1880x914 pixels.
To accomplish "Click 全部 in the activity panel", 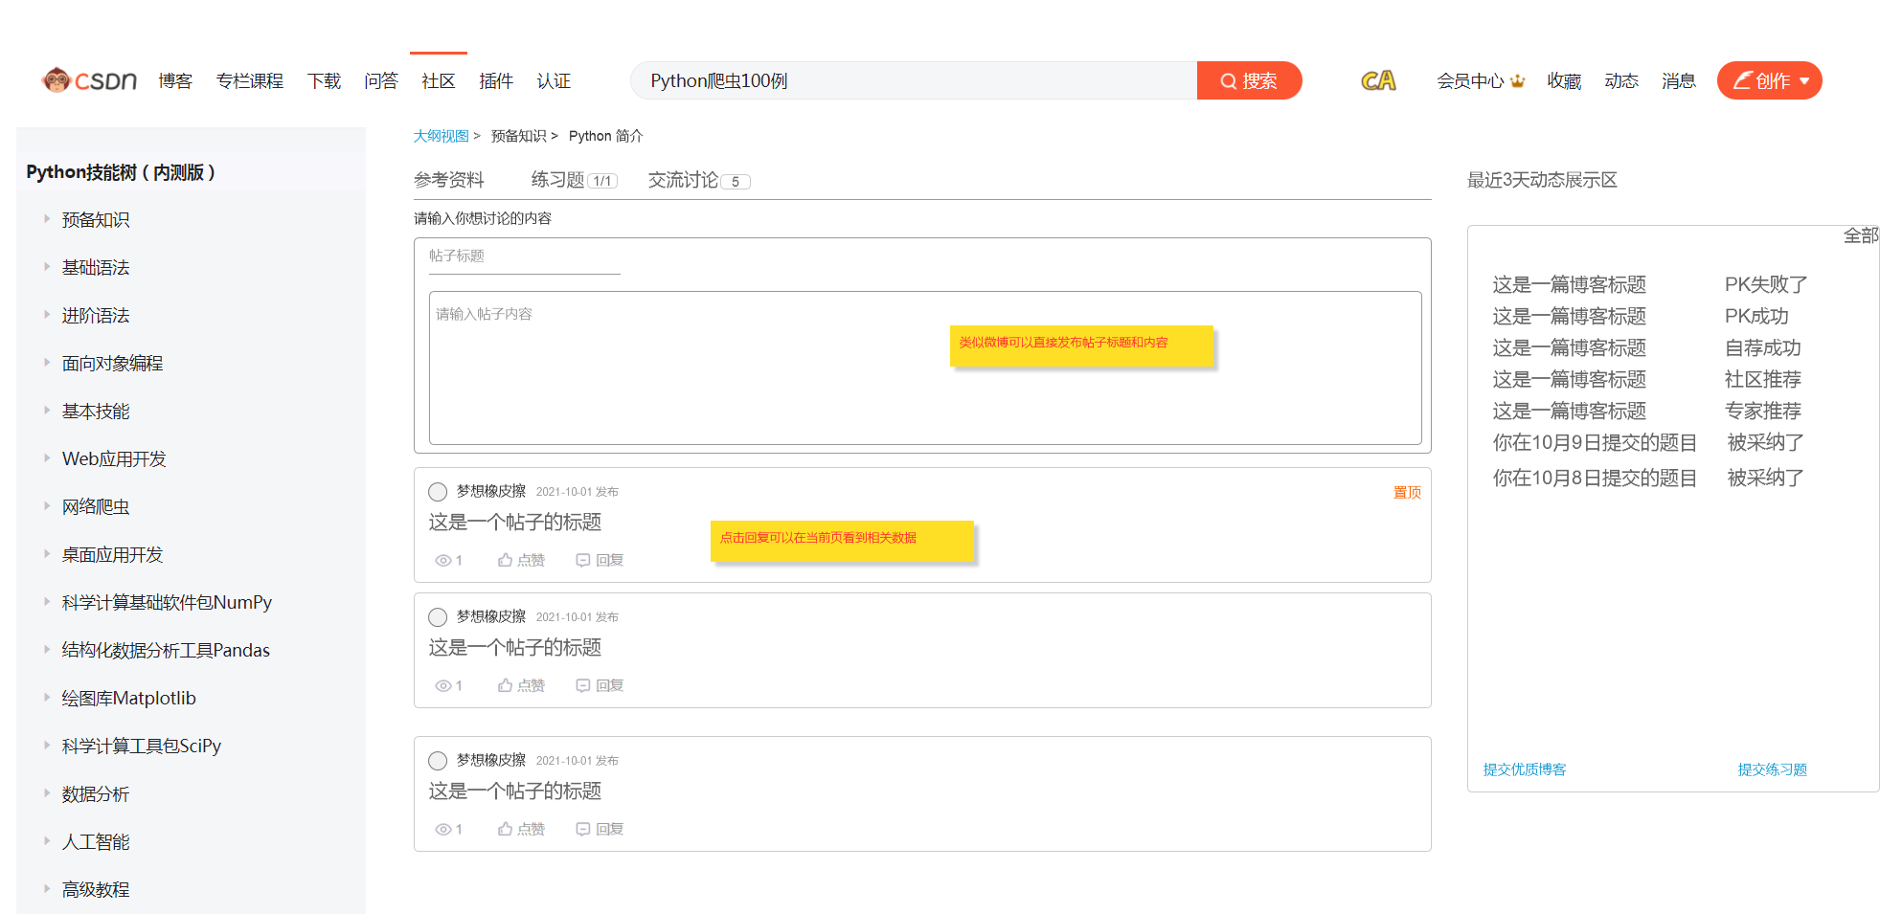I will coord(1861,235).
